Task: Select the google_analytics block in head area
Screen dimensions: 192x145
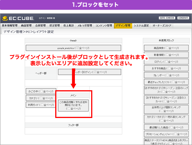Action: [73, 48]
